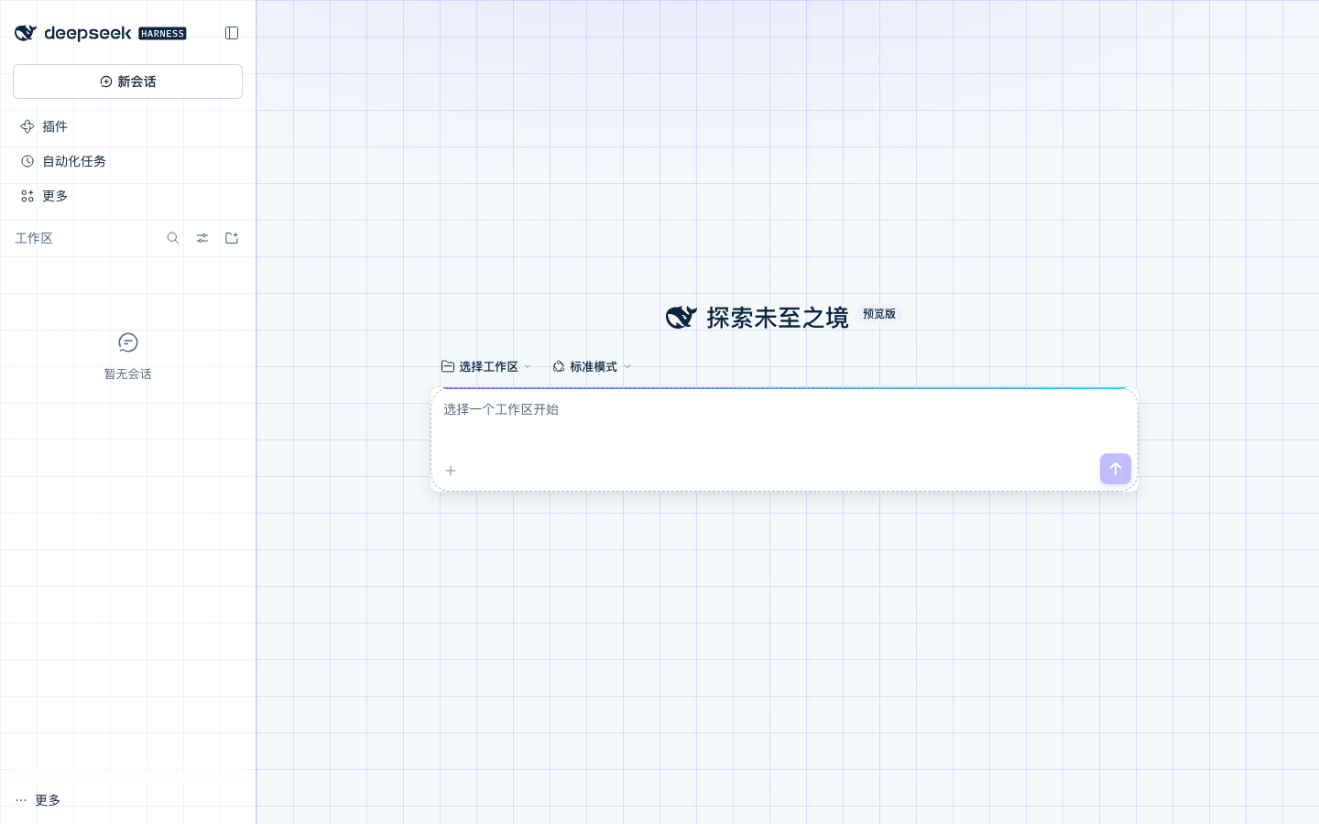The image size is (1319, 824).
Task: Start a new chat with 新会话 button
Action: [127, 81]
